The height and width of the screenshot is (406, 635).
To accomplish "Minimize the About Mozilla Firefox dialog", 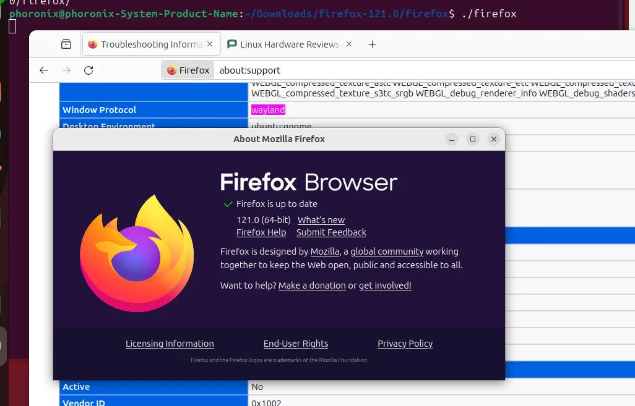I will click(452, 139).
